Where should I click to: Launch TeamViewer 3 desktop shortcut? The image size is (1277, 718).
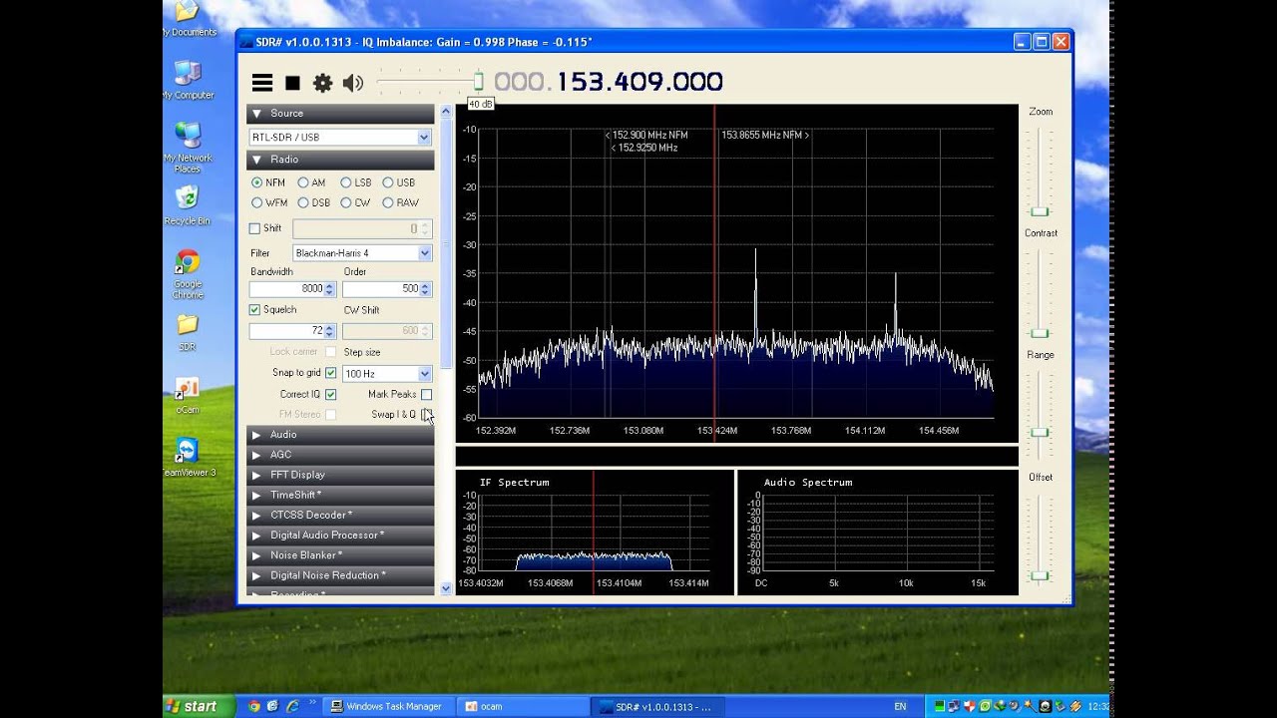[188, 458]
